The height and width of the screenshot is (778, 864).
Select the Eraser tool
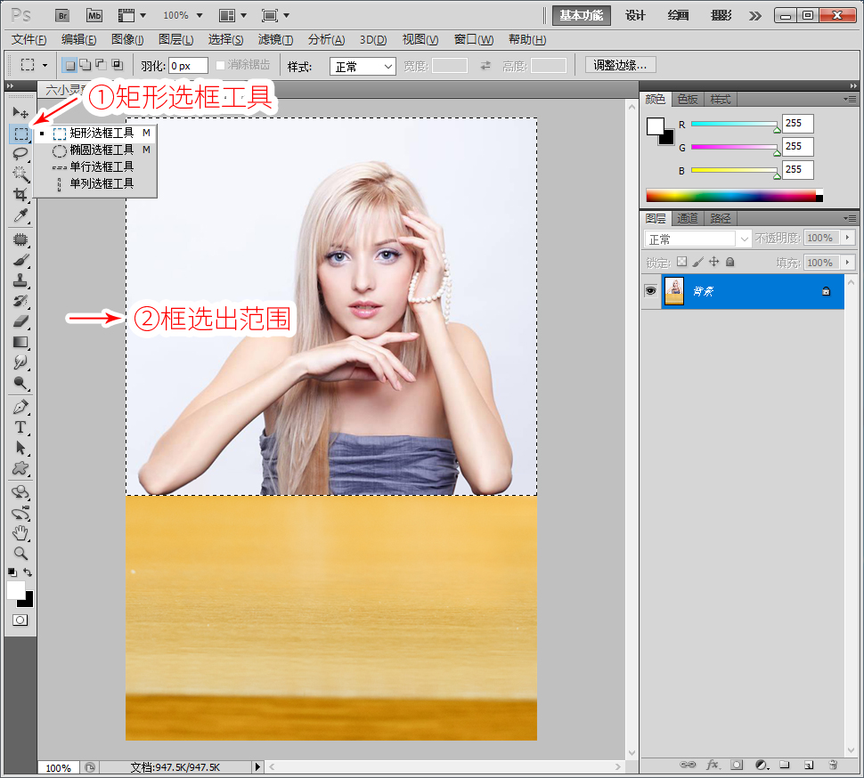pos(20,321)
